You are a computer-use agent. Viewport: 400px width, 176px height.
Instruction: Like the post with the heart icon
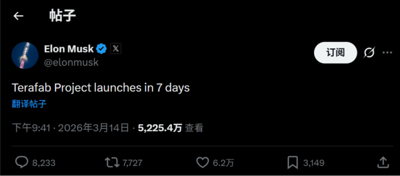(x=202, y=162)
